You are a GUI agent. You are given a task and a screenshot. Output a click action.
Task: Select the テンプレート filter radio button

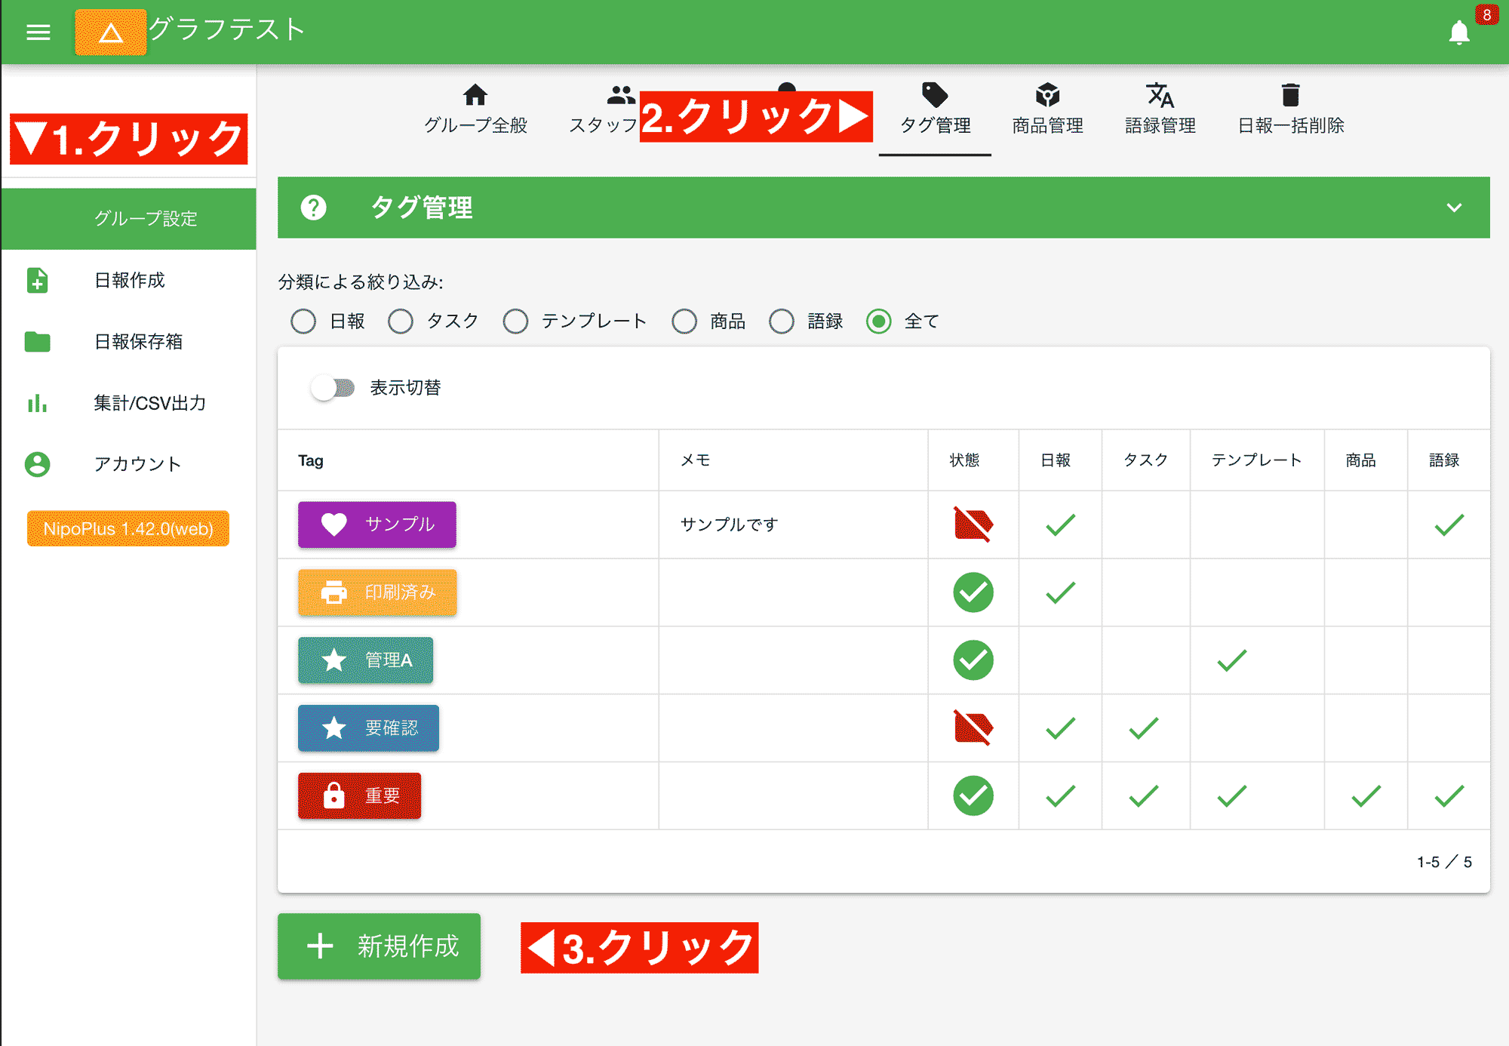(516, 321)
